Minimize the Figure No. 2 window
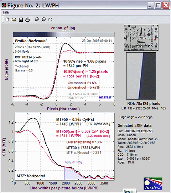The image size is (171, 193). point(150,5)
